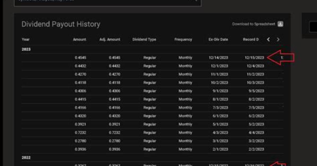Image resolution: width=317 pixels, height=166 pixels.
Task: Select Monthly in the 6/1/2023 row
Action: tap(185, 116)
